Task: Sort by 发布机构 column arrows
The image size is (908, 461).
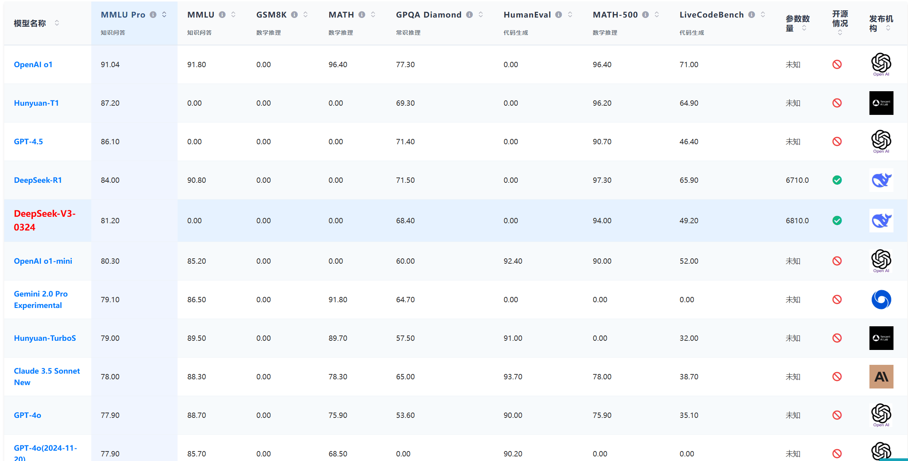Action: point(888,28)
